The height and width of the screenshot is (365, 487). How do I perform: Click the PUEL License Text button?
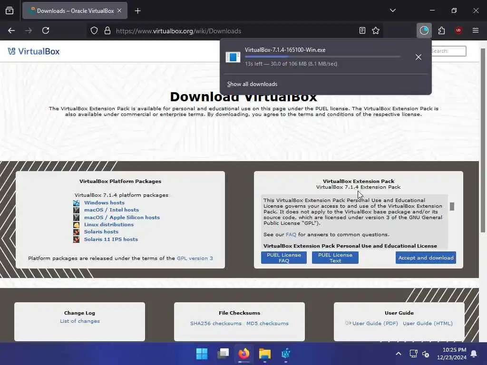(335, 258)
